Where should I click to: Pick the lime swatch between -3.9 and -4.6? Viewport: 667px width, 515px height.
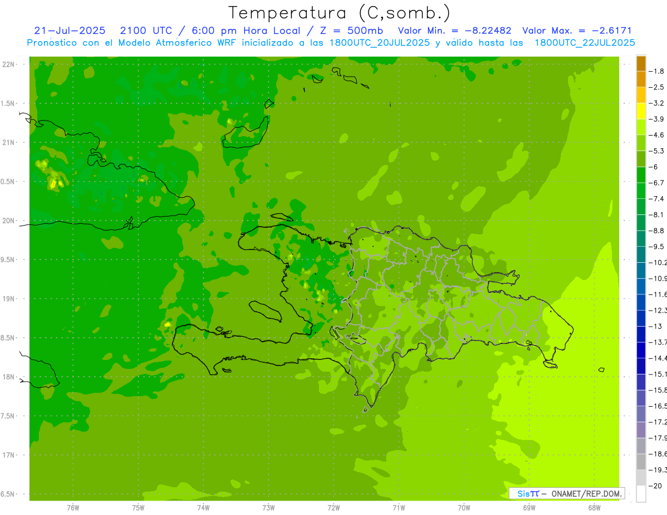(x=641, y=127)
